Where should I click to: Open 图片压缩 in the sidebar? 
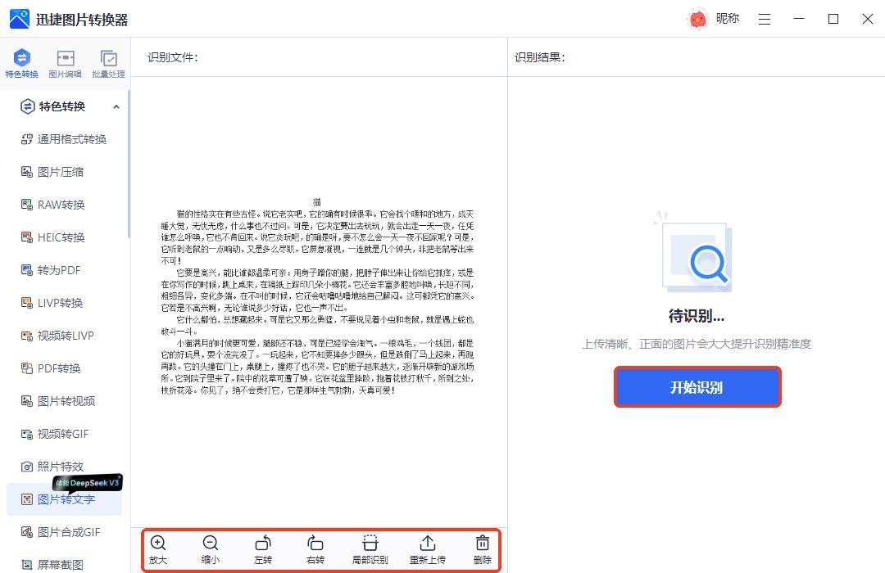click(x=60, y=172)
